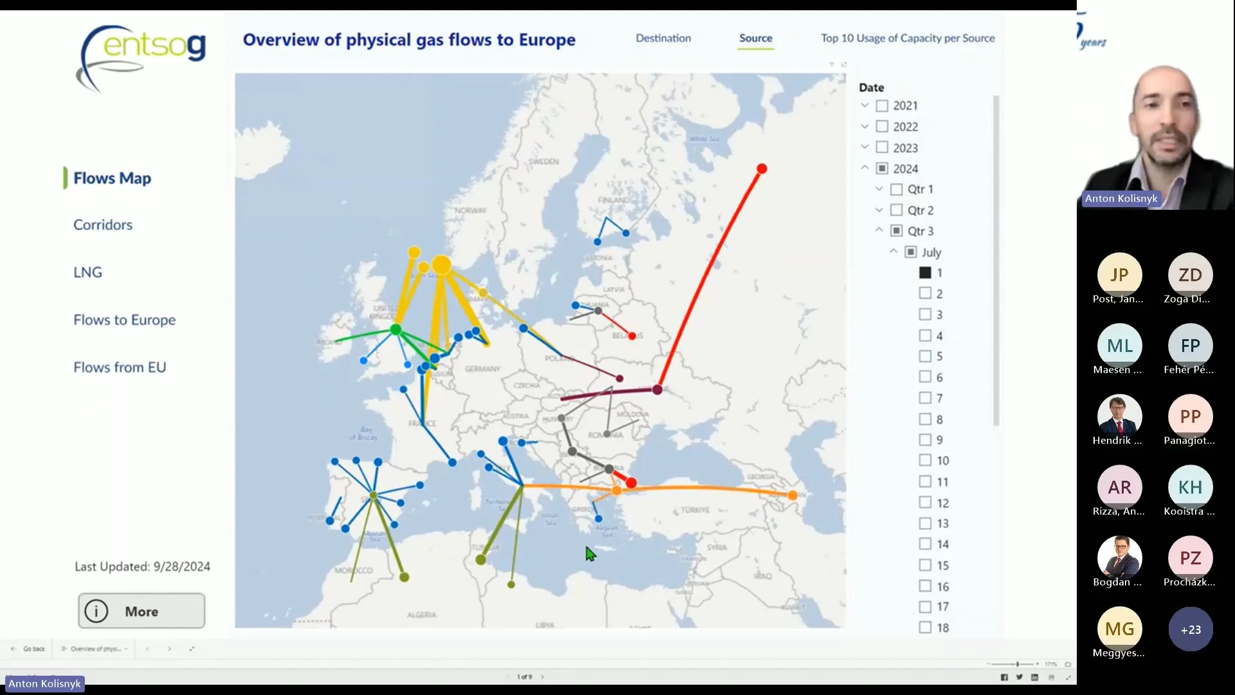Switch to the Destination tab

[x=663, y=38]
